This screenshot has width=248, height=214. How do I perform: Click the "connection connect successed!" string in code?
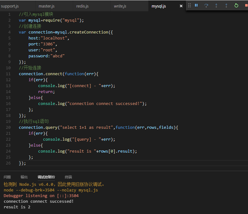point(105,103)
